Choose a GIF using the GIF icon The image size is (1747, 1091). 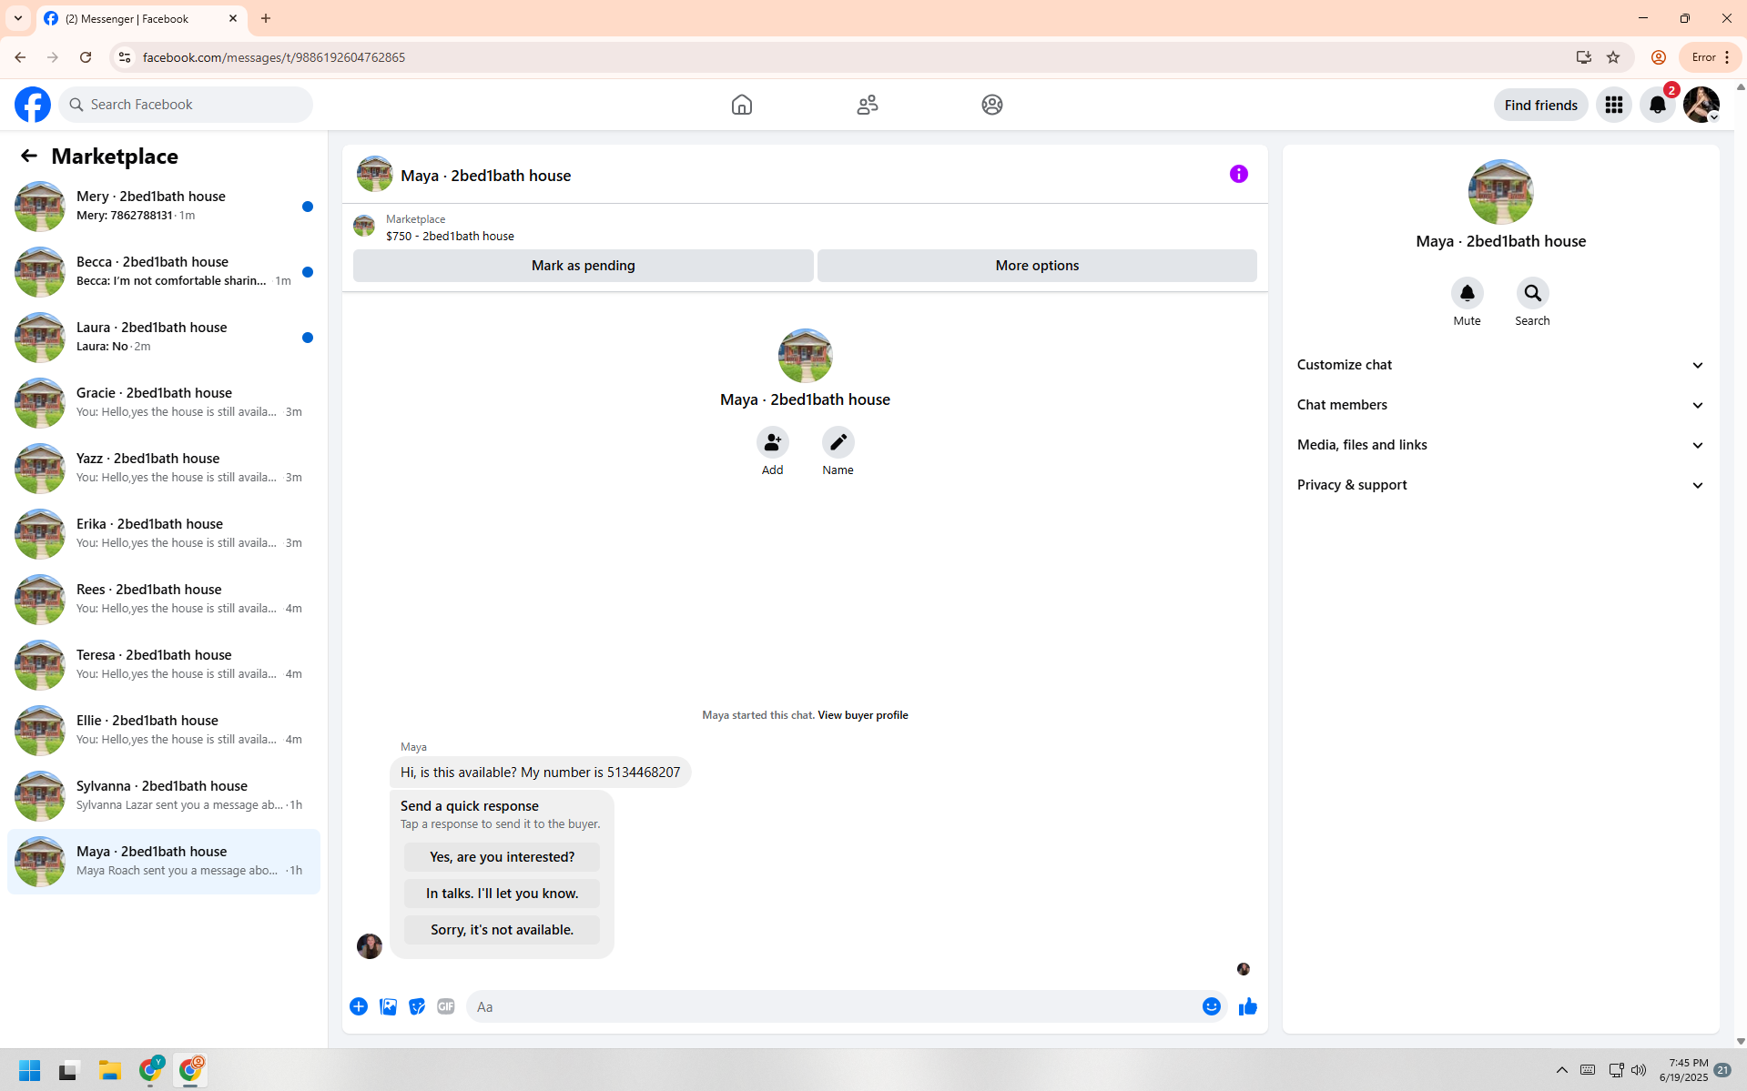[x=446, y=1006]
